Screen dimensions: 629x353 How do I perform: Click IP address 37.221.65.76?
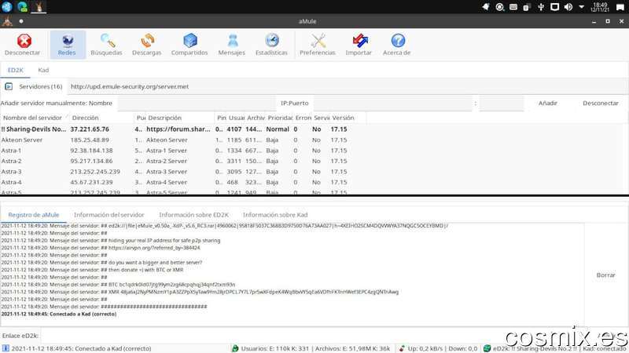click(x=90, y=129)
